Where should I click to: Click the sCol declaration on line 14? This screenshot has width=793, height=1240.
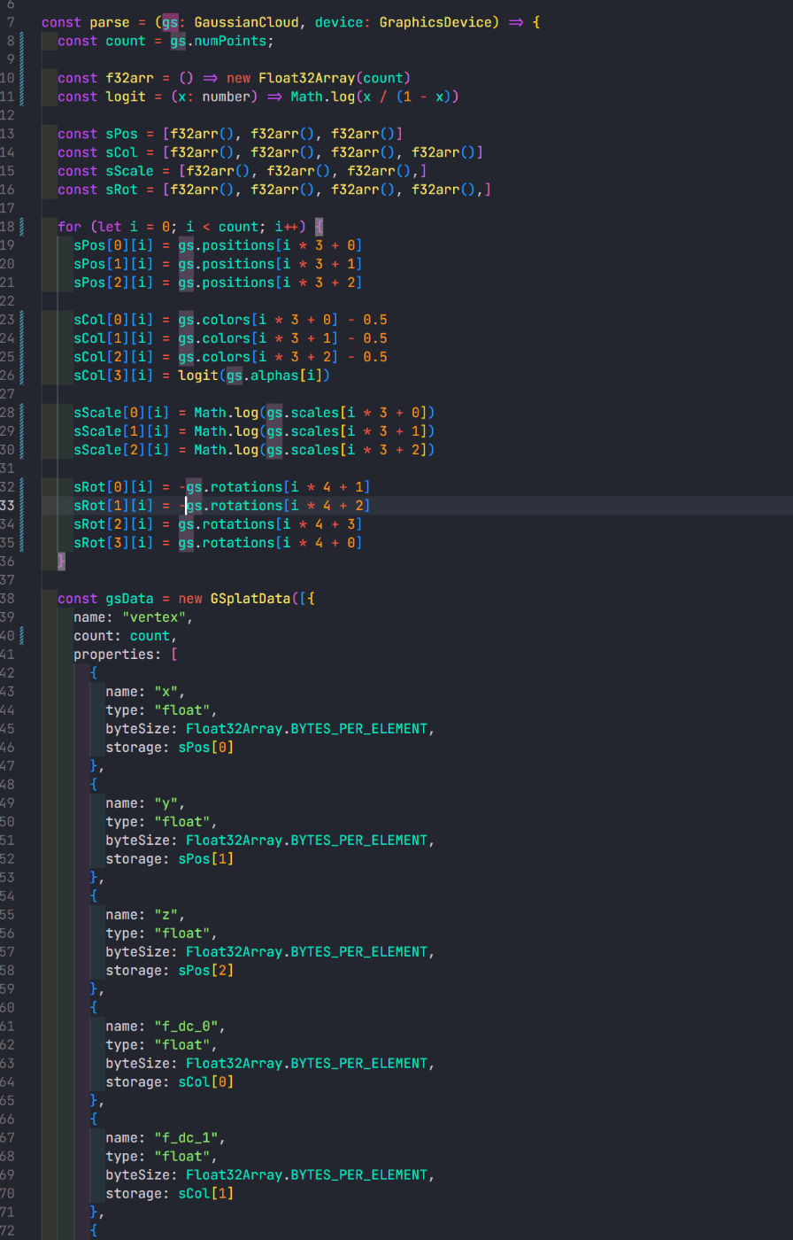(122, 152)
